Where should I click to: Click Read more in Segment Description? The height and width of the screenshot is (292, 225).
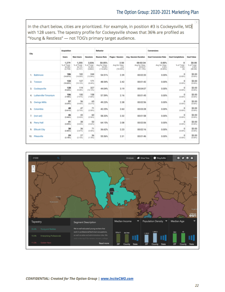click(104, 243)
